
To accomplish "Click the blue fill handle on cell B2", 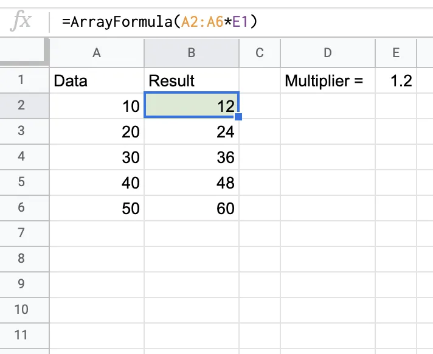I will click(238, 117).
